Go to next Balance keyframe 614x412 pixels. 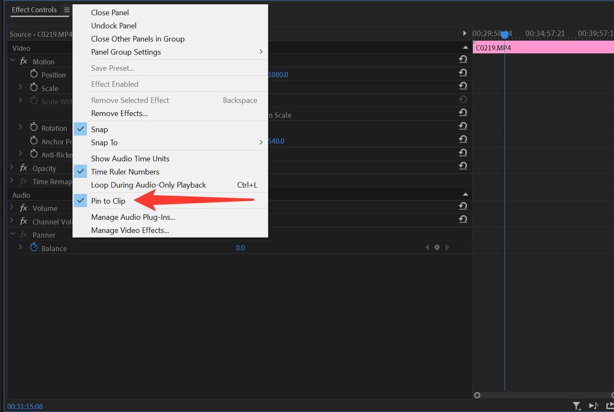click(x=447, y=247)
